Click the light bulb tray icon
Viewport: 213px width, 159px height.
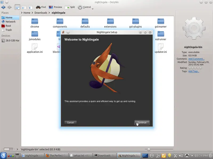(170, 156)
